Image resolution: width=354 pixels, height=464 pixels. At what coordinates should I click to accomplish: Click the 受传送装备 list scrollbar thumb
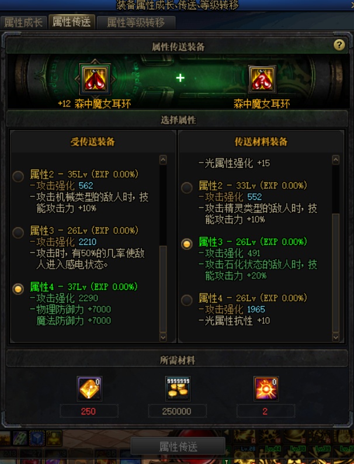pyautogui.click(x=163, y=289)
